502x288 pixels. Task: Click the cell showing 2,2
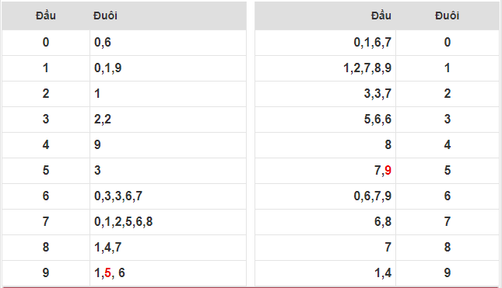168,120
